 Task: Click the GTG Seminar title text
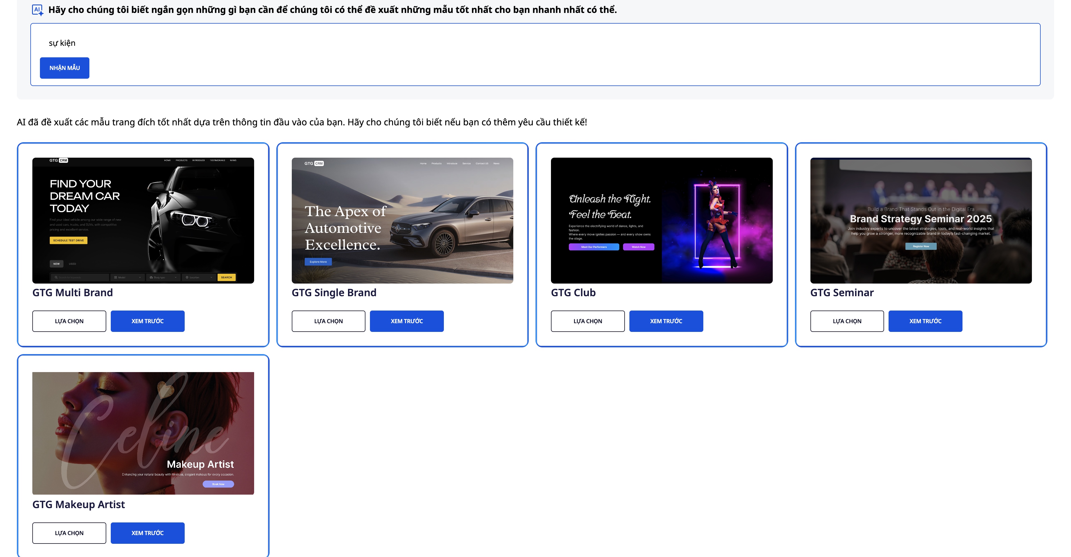[x=842, y=293]
